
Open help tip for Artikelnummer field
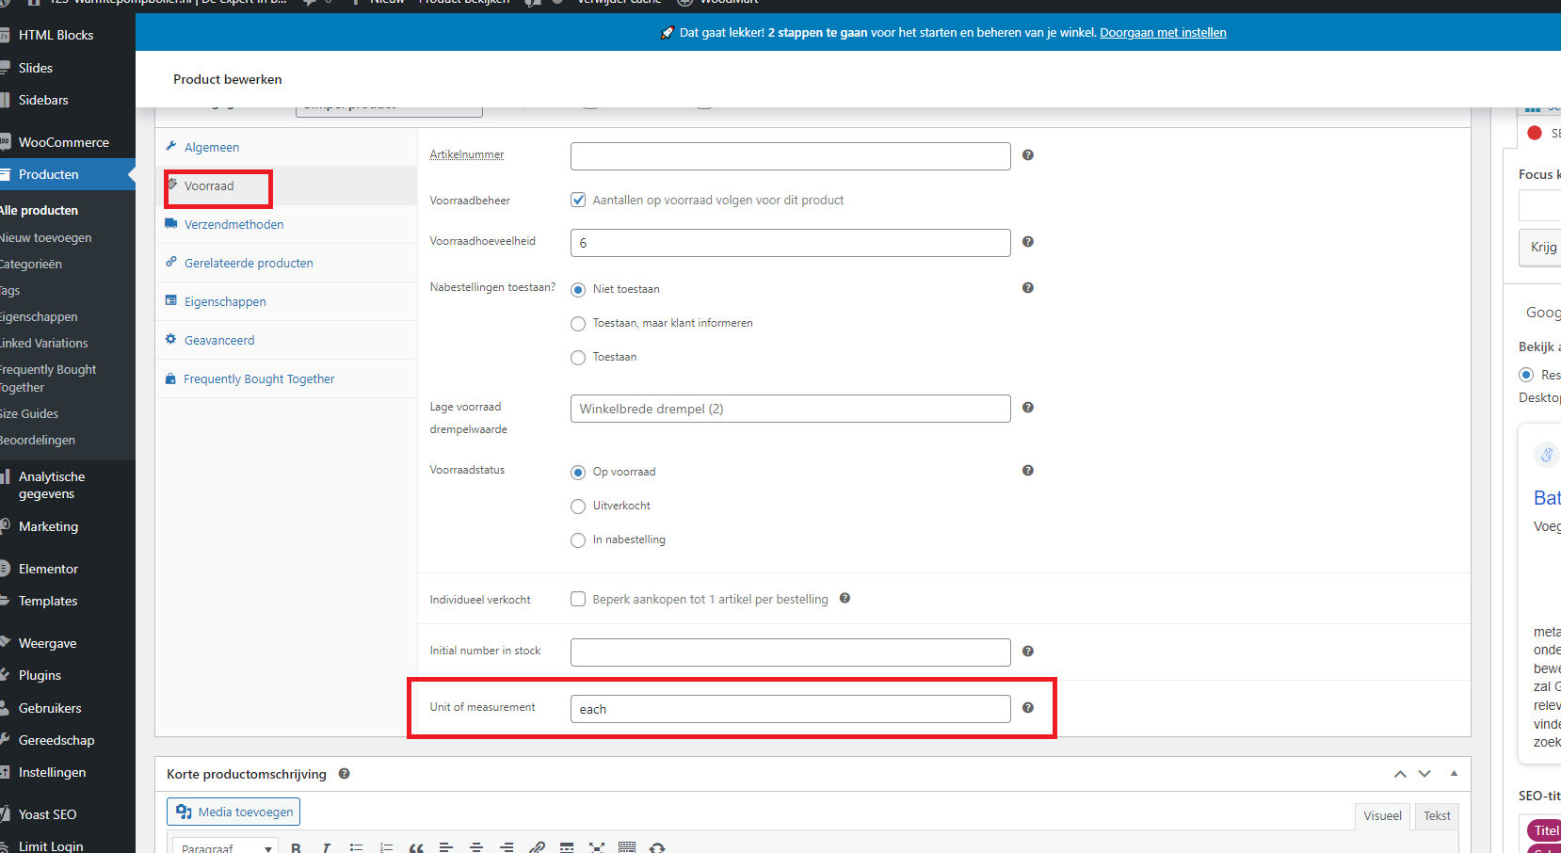point(1028,155)
